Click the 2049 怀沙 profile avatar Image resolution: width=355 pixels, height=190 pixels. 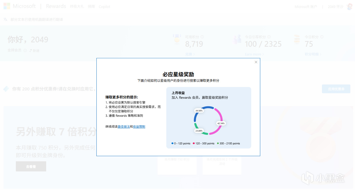tap(350, 7)
